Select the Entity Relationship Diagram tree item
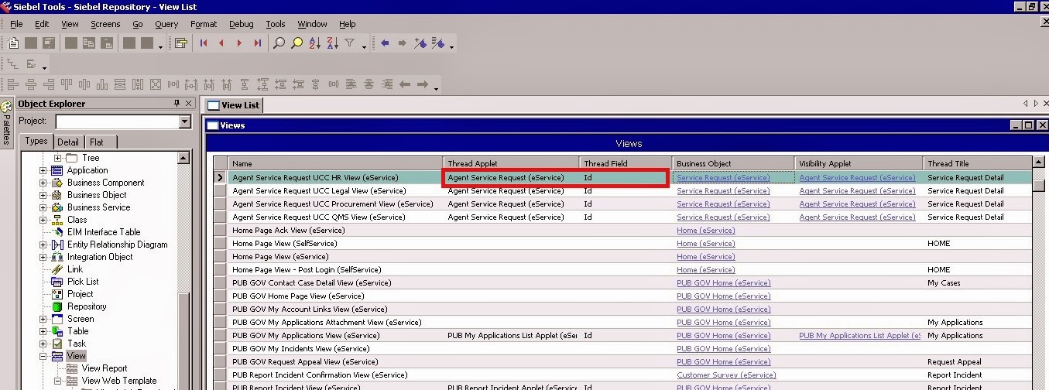This screenshot has height=390, width=1049. point(117,245)
